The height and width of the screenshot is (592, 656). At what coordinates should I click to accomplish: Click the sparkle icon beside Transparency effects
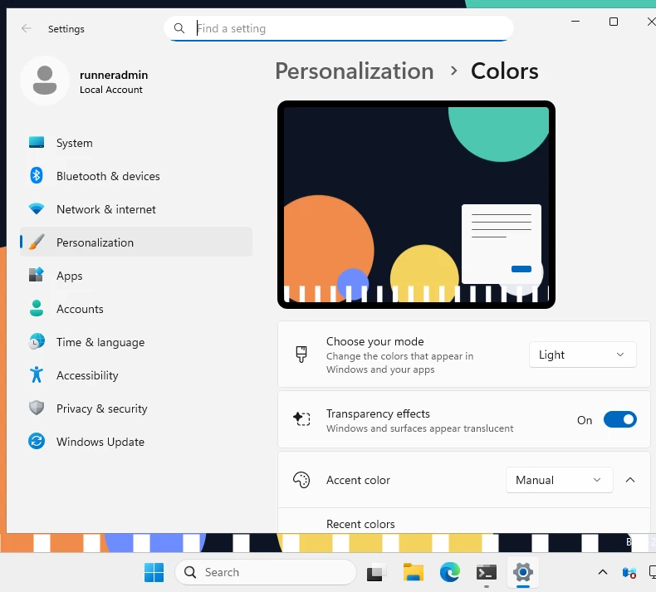coord(301,418)
